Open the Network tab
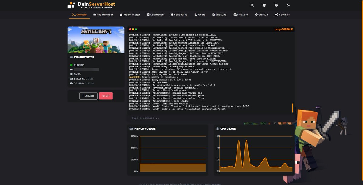This screenshot has width=363, height=185. (241, 15)
